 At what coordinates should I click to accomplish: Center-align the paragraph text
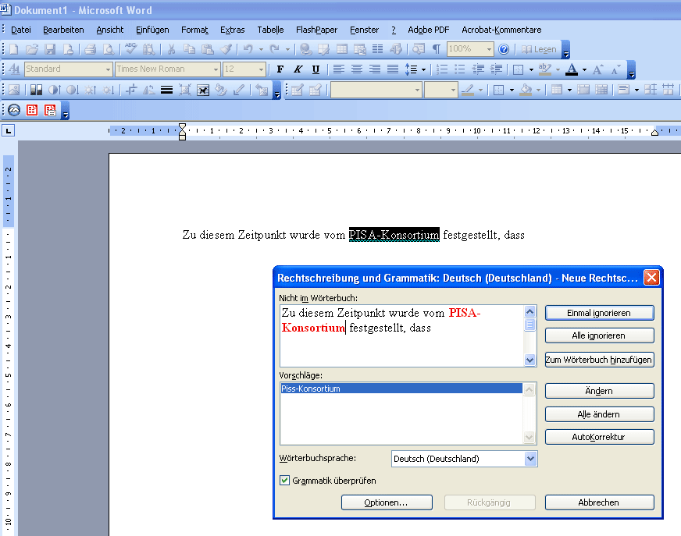(x=357, y=69)
